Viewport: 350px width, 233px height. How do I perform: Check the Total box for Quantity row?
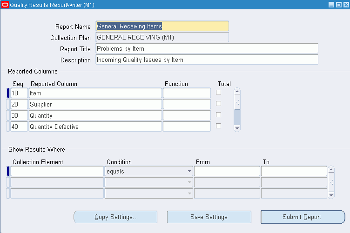tap(219, 114)
